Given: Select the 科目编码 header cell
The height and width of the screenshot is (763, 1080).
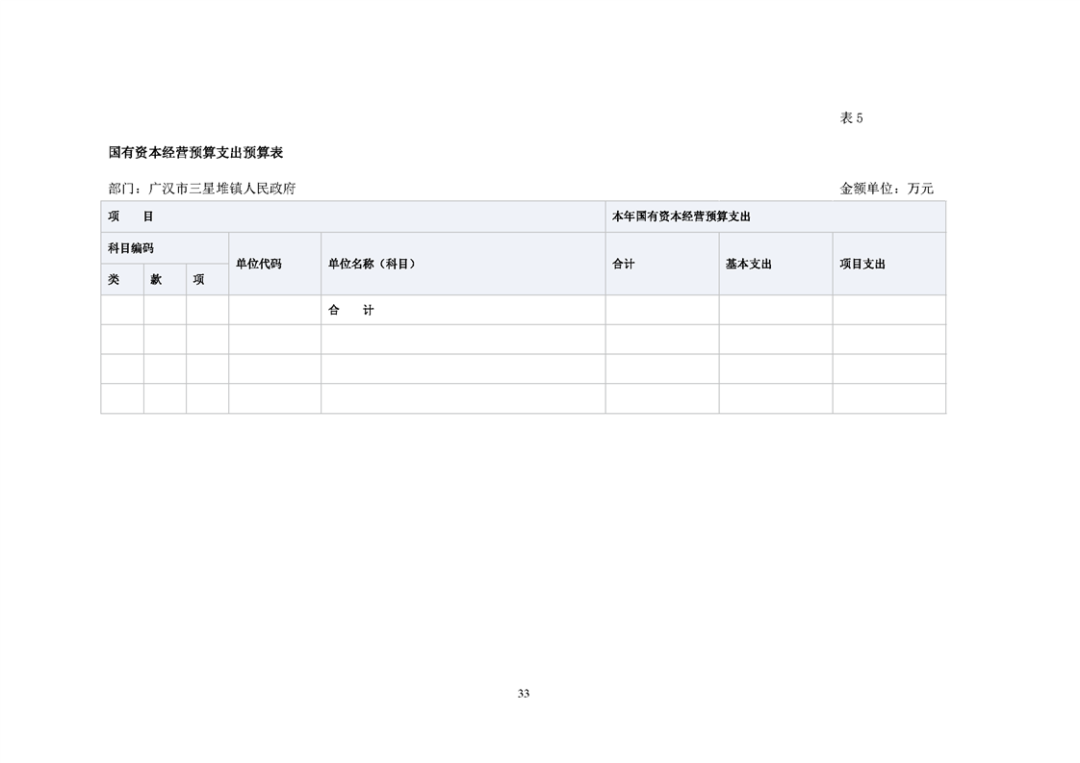Looking at the screenshot, I should [165, 248].
